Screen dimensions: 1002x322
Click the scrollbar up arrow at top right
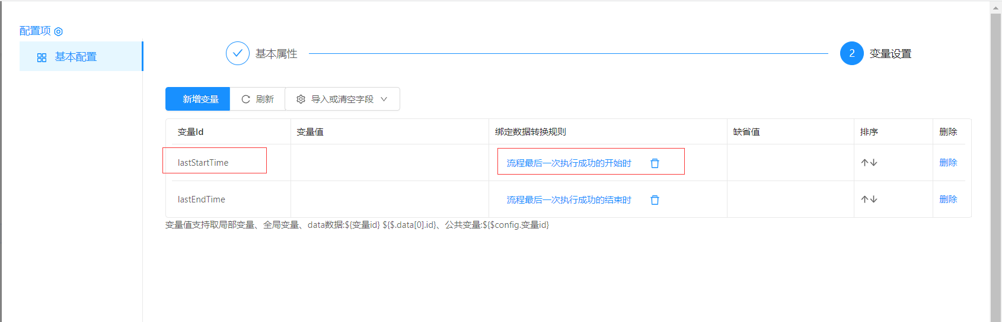[x=995, y=7]
